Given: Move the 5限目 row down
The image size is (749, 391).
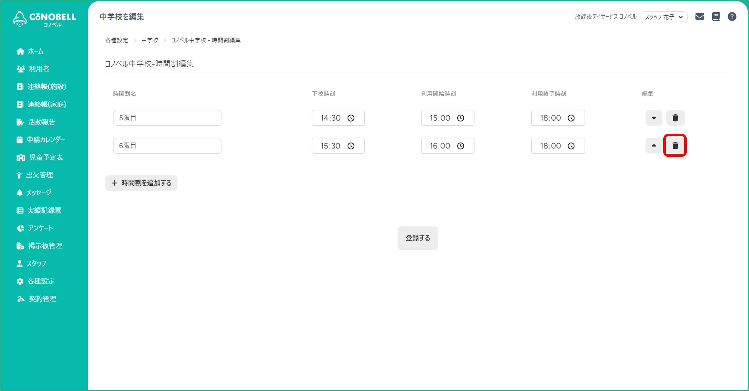Looking at the screenshot, I should tap(654, 118).
